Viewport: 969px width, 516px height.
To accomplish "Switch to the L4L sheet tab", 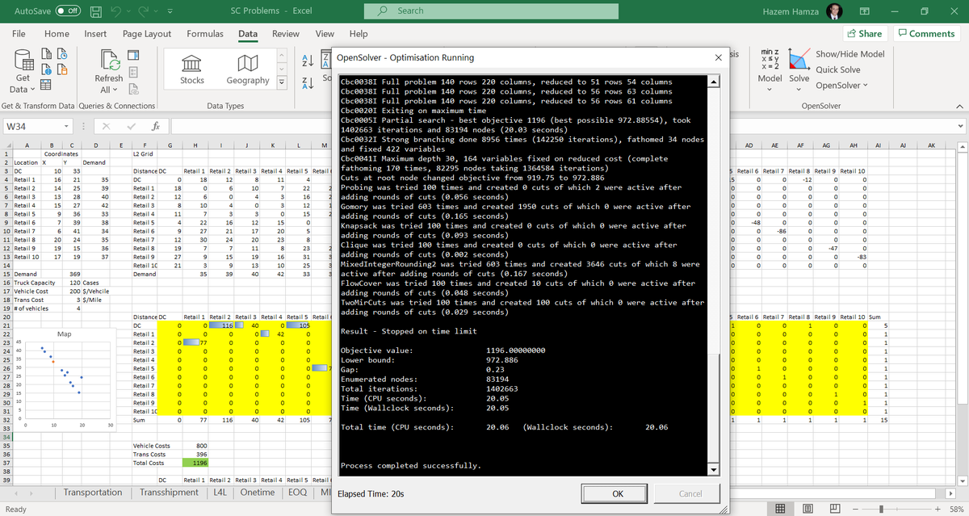I will pos(221,492).
